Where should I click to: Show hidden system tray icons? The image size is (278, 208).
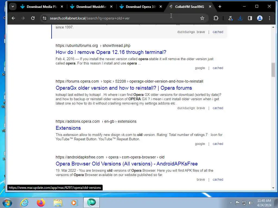point(231,203)
